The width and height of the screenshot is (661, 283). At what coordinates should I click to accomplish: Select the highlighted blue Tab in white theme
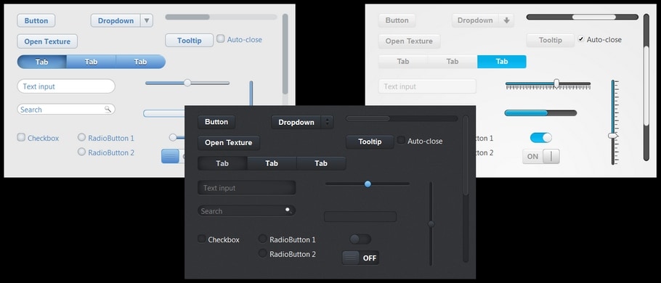tap(502, 62)
